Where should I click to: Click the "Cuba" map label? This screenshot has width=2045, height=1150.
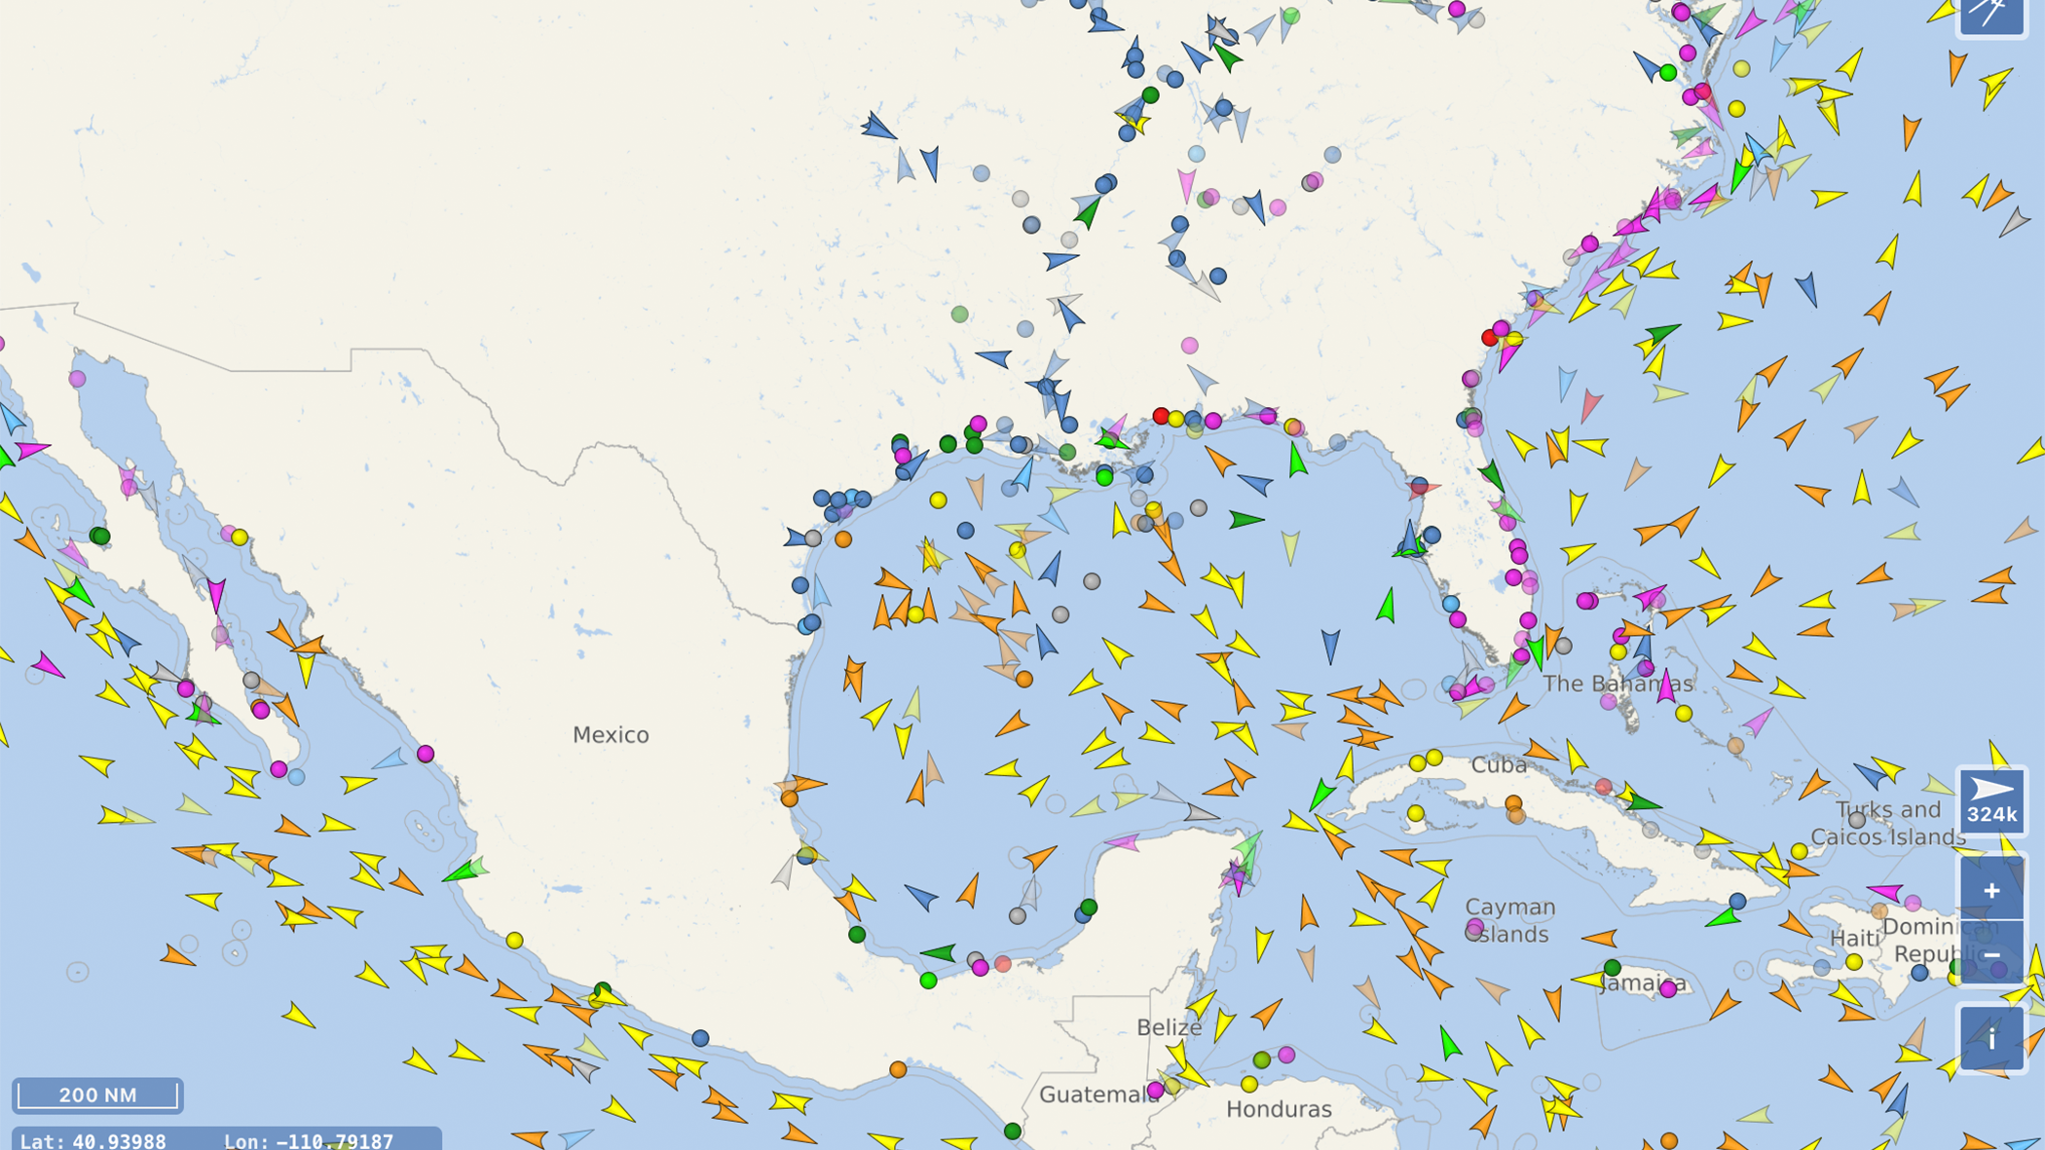point(1500,765)
